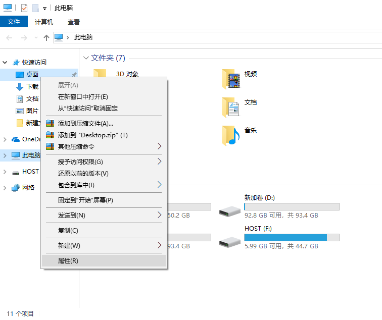Go up one level with up arrow

[x=46, y=38]
